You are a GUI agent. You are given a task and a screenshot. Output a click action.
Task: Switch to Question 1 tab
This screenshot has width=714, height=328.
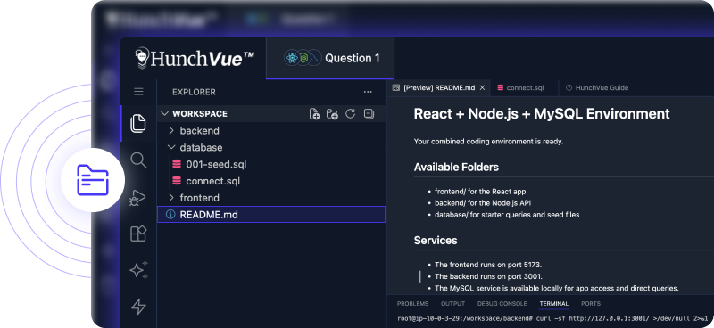pos(330,58)
